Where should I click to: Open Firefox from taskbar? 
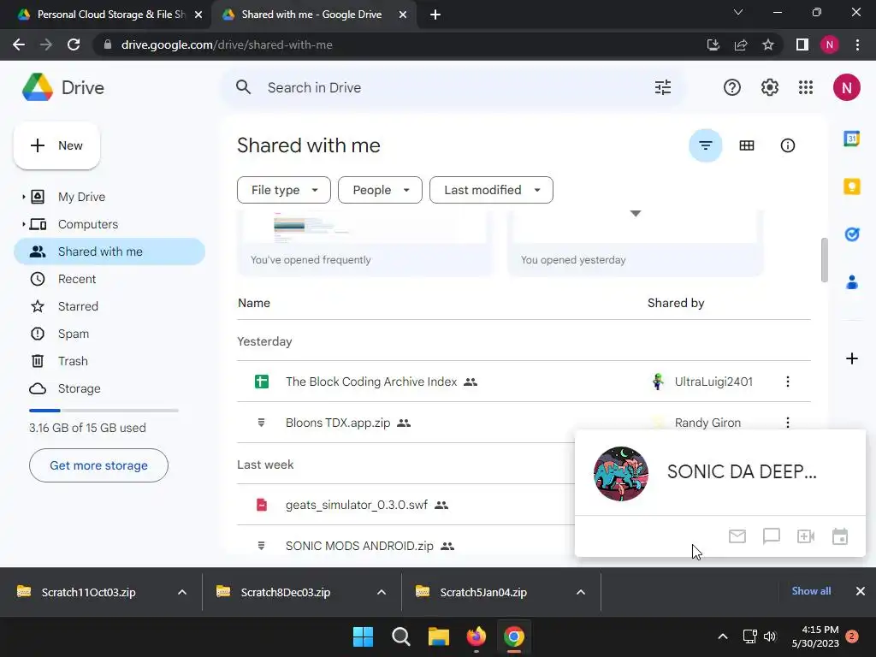coord(476,636)
